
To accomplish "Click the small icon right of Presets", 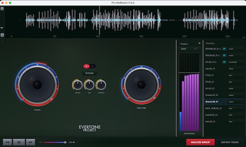I will click(199, 43).
